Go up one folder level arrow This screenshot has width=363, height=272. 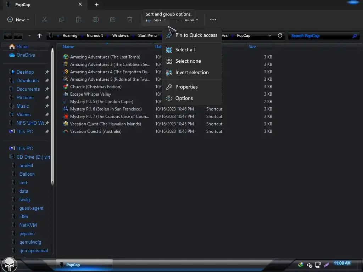pos(39,36)
